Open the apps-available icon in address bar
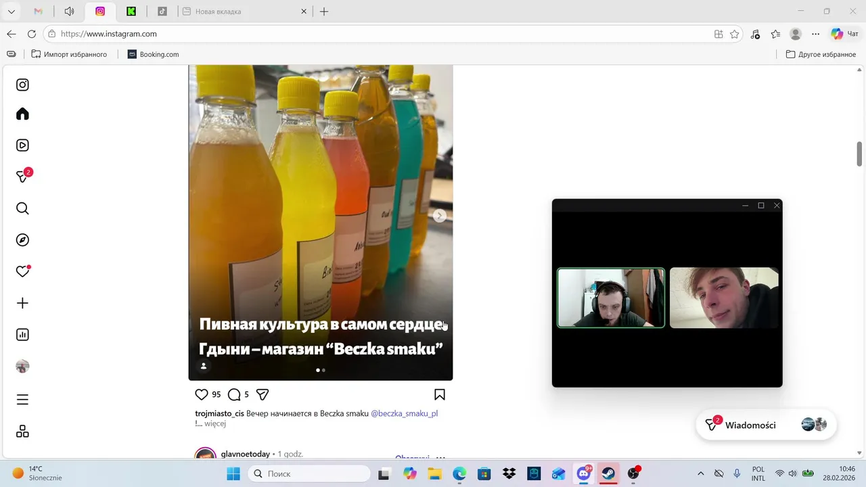 (x=719, y=34)
